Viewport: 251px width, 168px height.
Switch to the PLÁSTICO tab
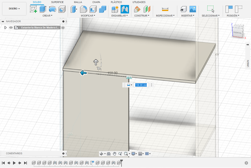tap(116, 2)
